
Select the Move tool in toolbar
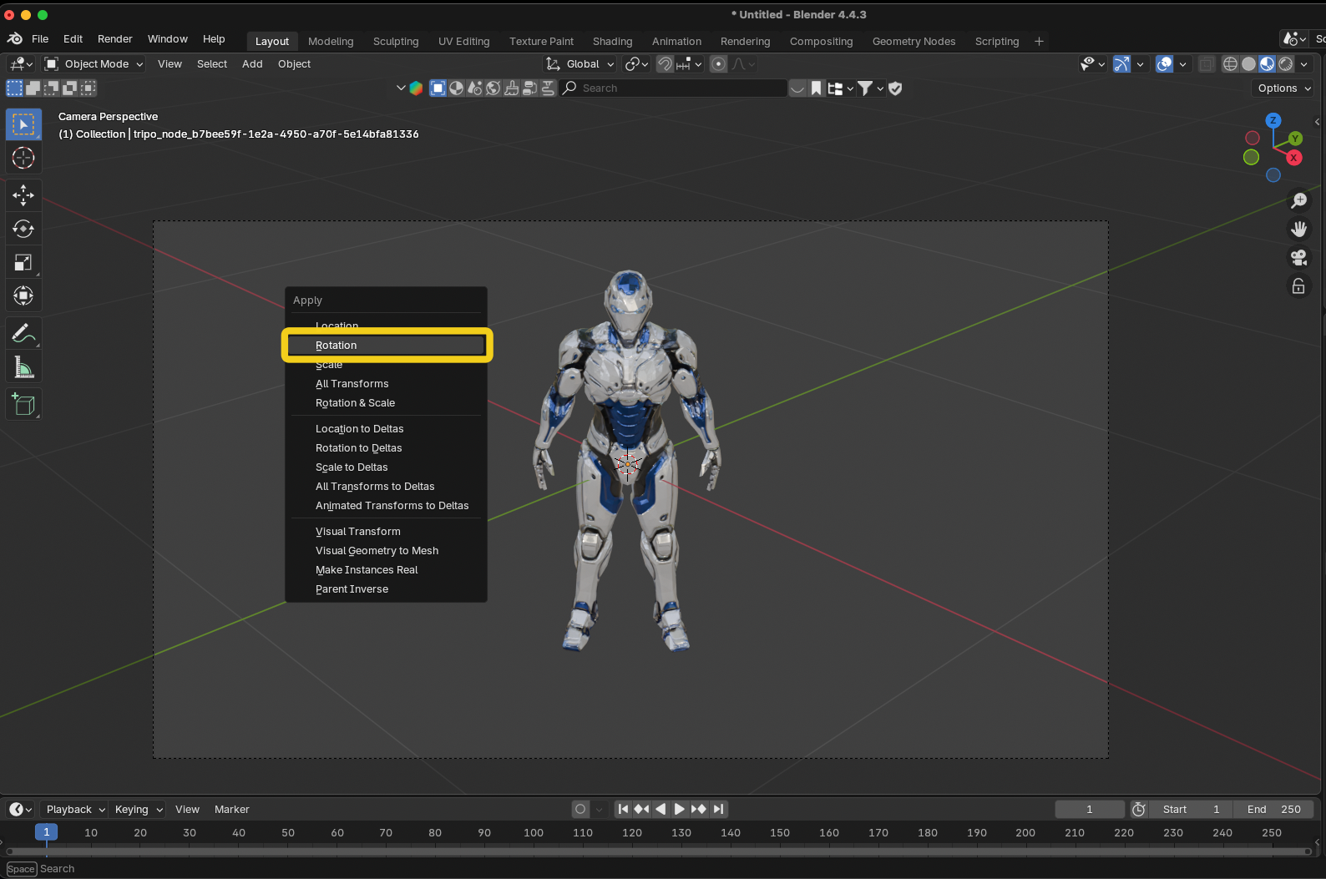pos(23,194)
